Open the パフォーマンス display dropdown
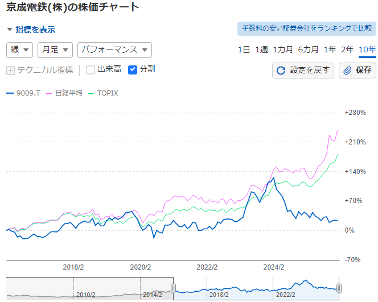Image resolution: width=378 pixels, height=302 pixels. 114,50
